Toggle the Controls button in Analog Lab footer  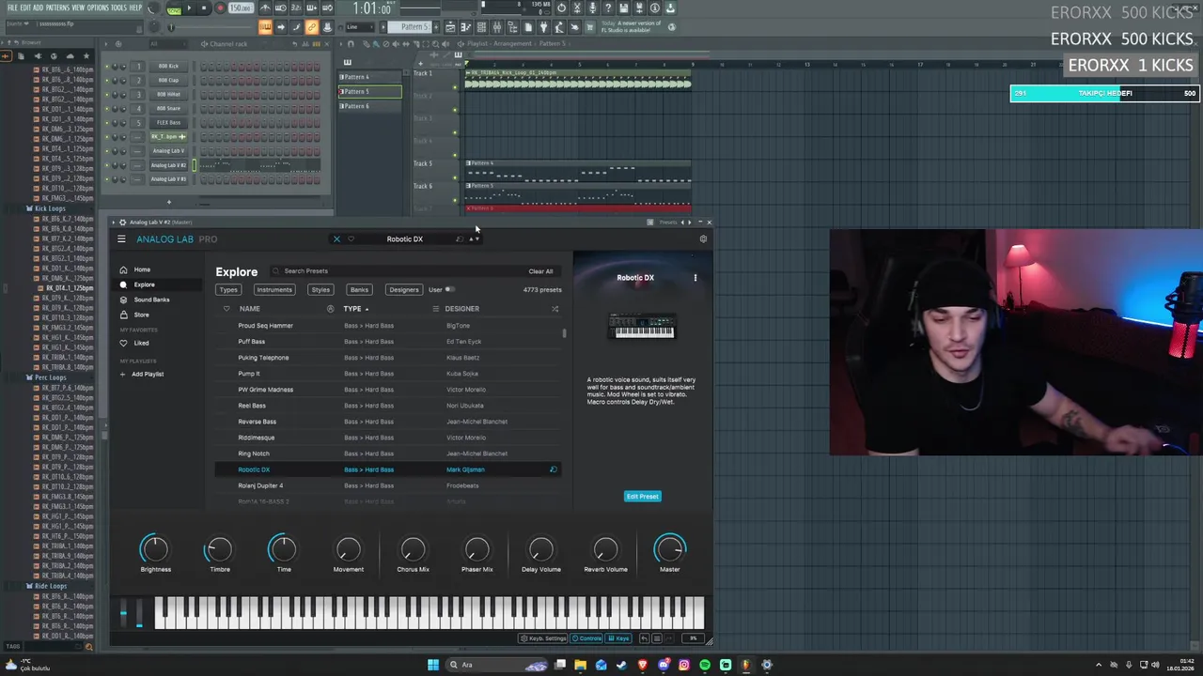[587, 638]
